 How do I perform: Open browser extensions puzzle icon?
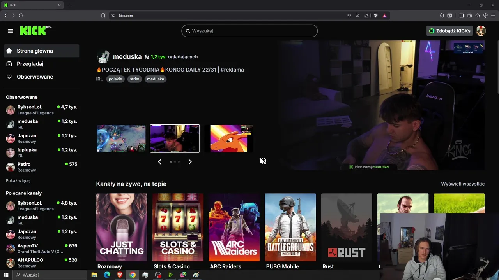click(x=442, y=16)
